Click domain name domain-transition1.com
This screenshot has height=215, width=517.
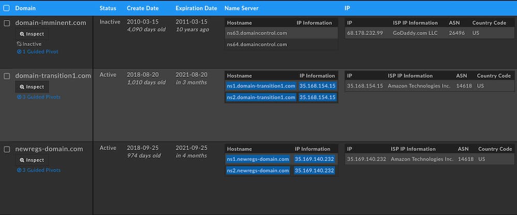pyautogui.click(x=53, y=76)
